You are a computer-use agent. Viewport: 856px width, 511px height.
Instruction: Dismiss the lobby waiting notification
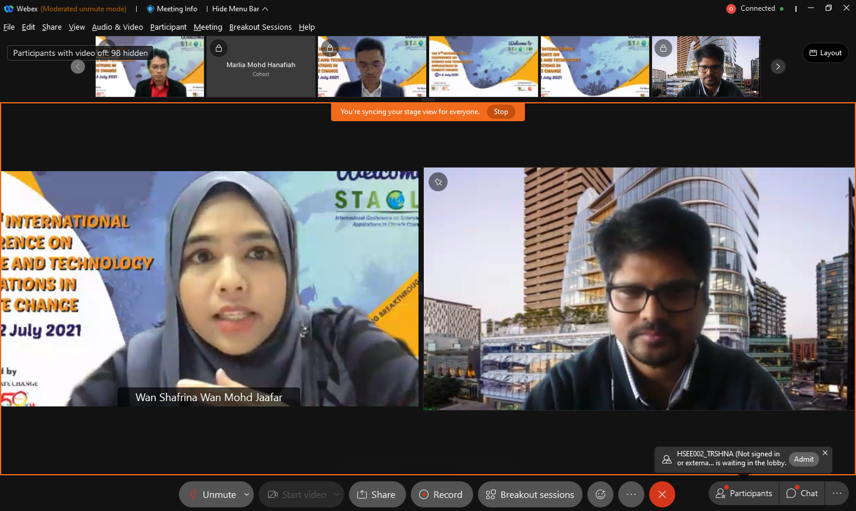tap(825, 453)
